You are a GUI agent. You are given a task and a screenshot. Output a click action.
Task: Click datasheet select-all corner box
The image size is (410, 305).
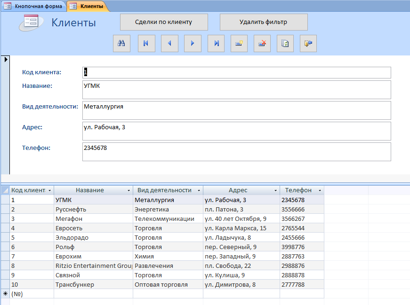5,190
